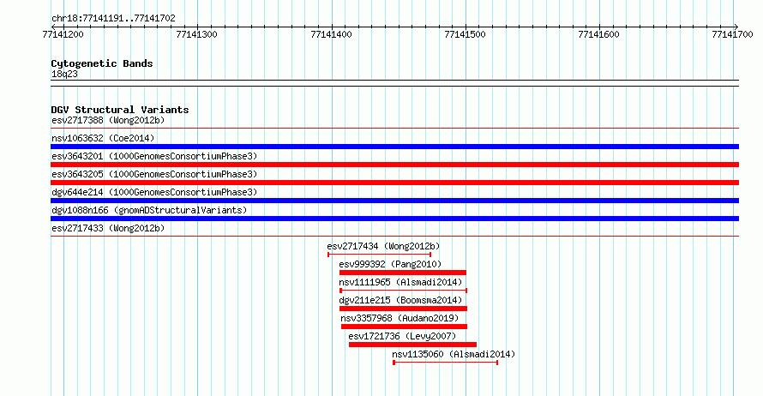Viewport: 763px width, 396px height.
Task: Click the DGV Structural Variants track title
Action: [120, 110]
